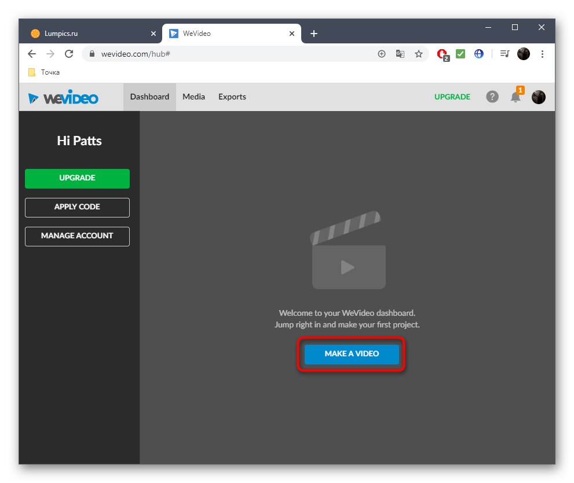Viewport: 574px width, 483px height.
Task: Open the Chrome profile avatar menu
Action: pyautogui.click(x=523, y=54)
